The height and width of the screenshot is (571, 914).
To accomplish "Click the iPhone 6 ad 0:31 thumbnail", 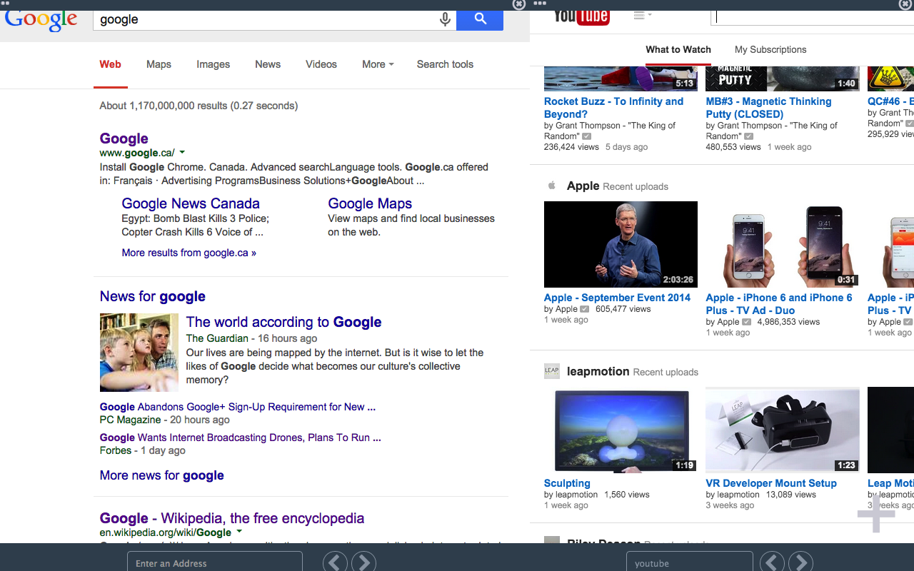I will [783, 244].
